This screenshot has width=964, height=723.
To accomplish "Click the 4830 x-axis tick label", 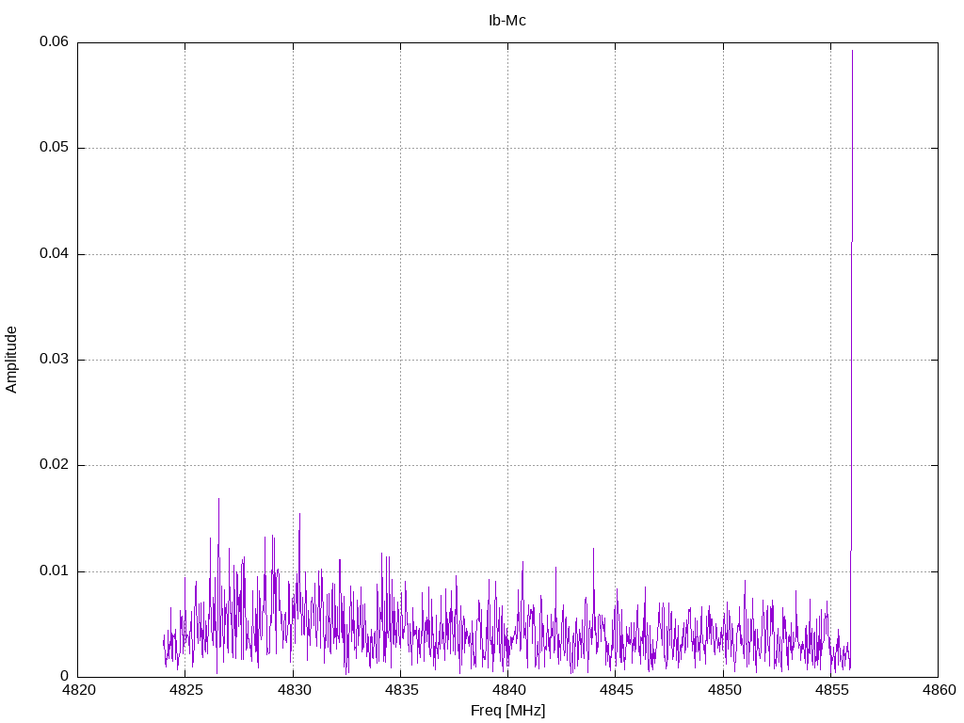I will coord(294,690).
